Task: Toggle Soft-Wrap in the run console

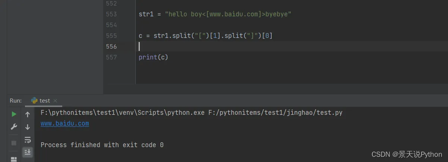Action: [28, 140]
